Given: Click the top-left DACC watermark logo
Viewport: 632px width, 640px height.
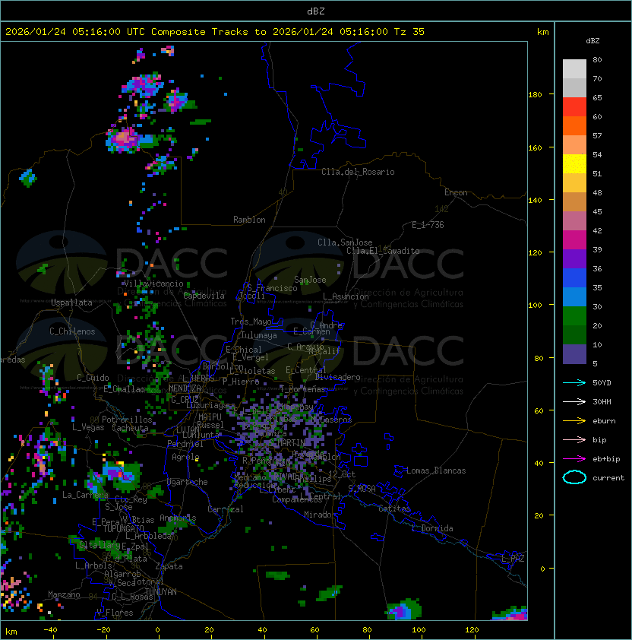Looking at the screenshot, I should (x=122, y=262).
